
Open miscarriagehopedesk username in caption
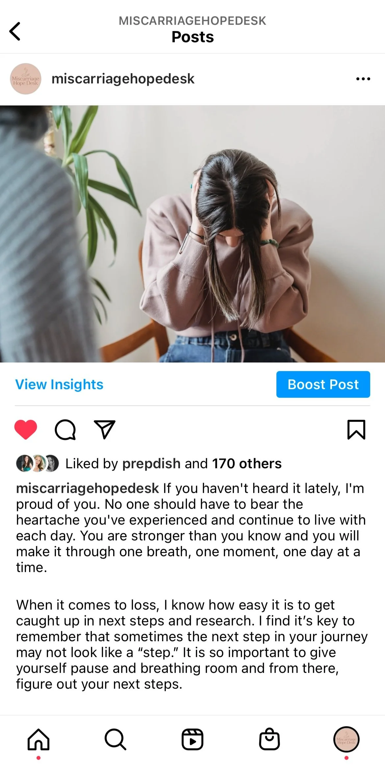[88, 488]
